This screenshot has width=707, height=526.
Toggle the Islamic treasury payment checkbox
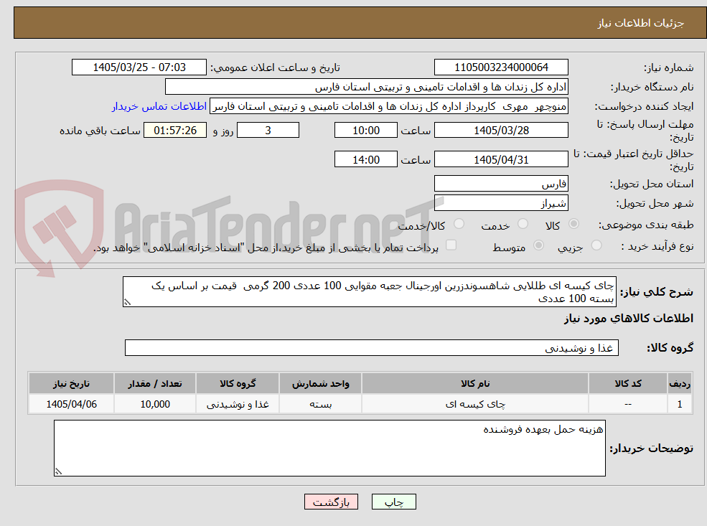click(x=451, y=245)
